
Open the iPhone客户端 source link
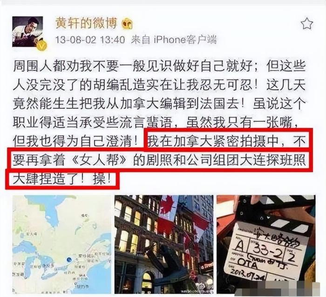pyautogui.click(x=185, y=40)
